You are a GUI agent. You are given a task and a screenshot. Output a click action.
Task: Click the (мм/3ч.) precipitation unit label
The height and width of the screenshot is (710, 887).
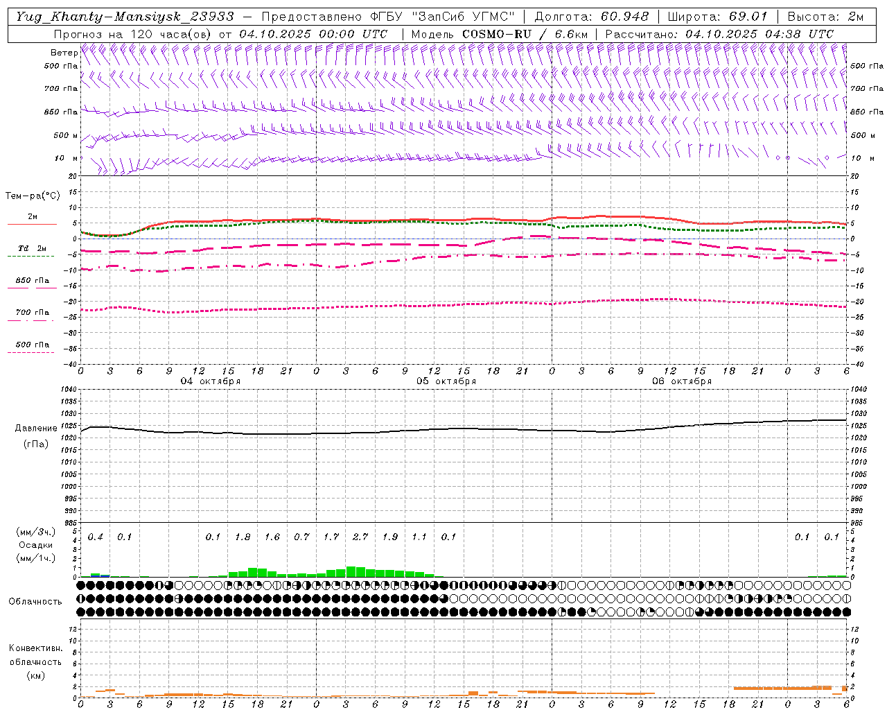click(35, 532)
